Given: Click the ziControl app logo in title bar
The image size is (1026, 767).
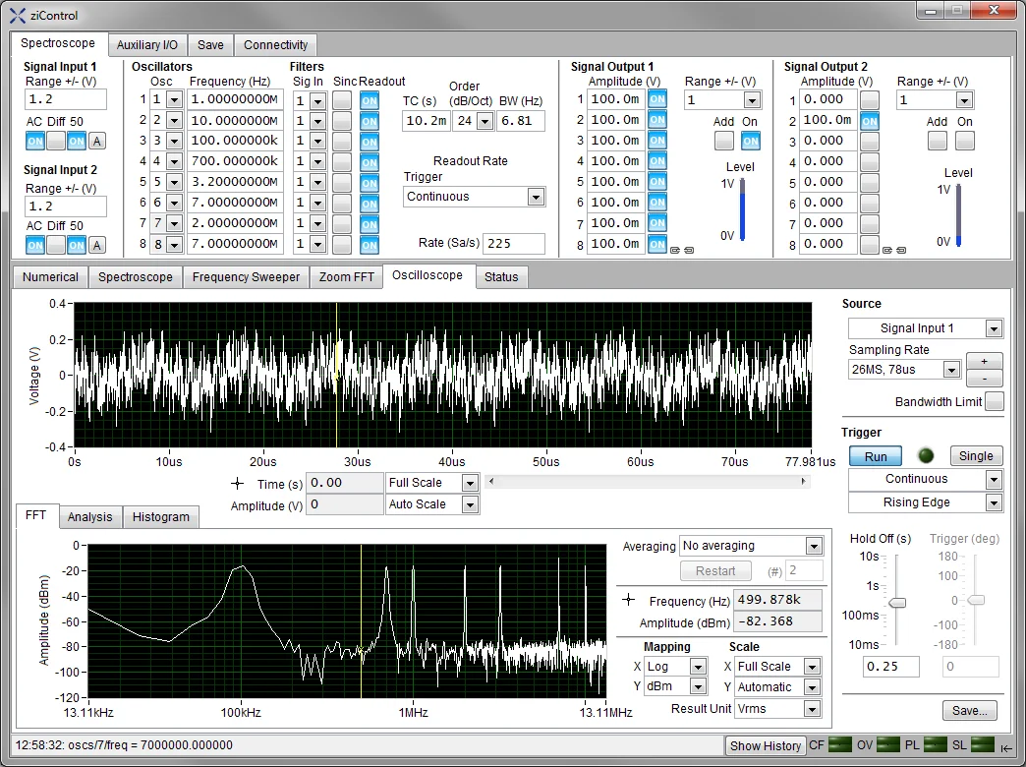Looking at the screenshot, I should [17, 15].
